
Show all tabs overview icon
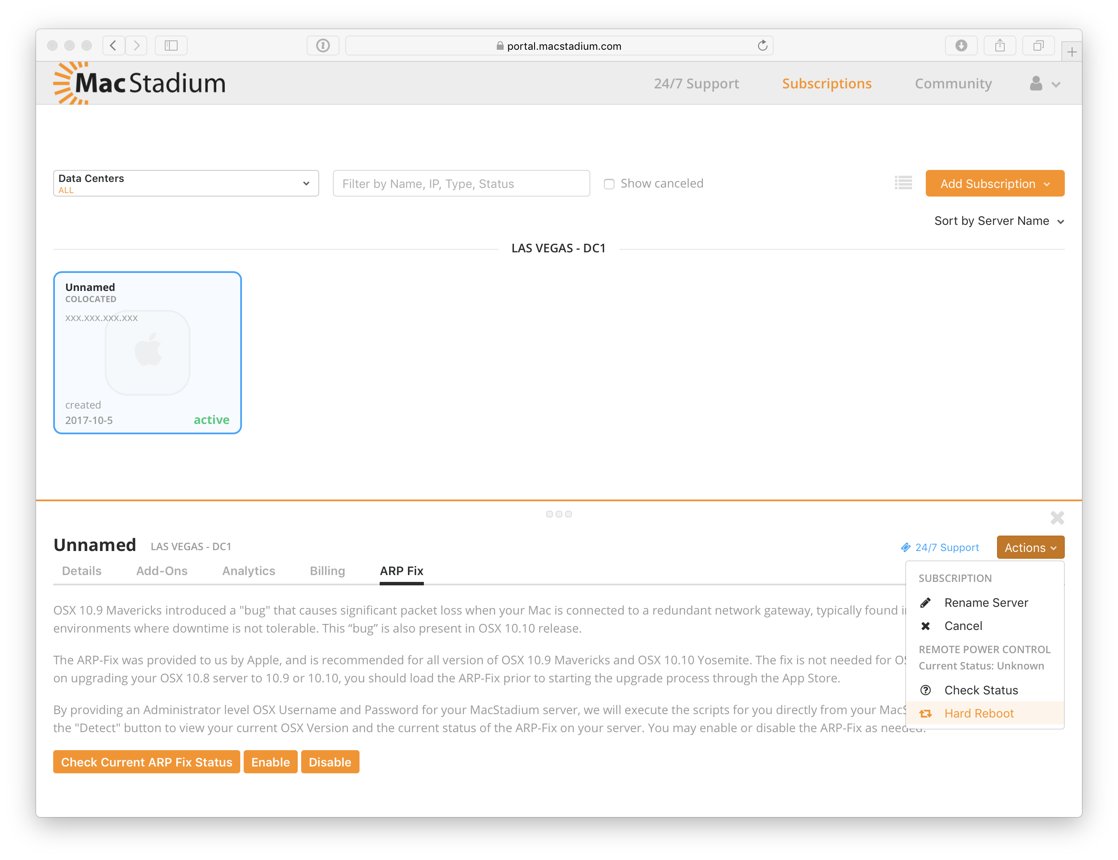1038,45
